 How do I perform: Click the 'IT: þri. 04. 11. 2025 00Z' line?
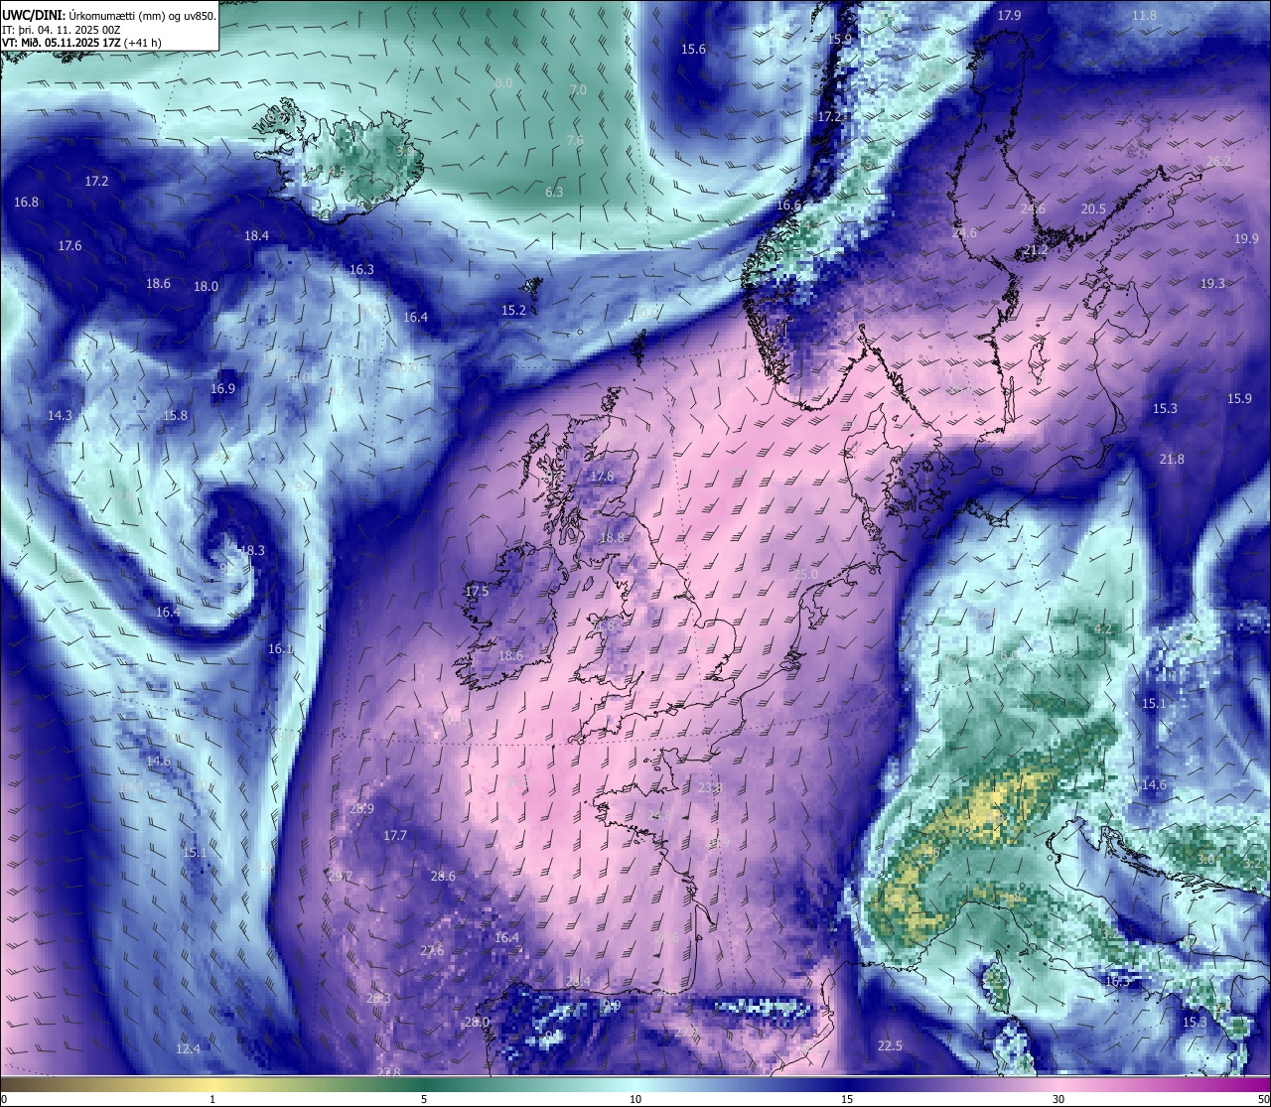(62, 29)
